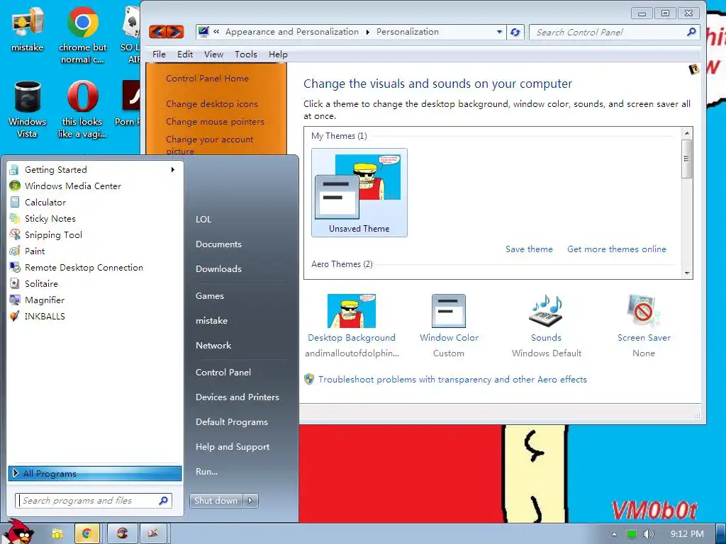
Task: Click Change mouse pointers link
Action: 215,122
